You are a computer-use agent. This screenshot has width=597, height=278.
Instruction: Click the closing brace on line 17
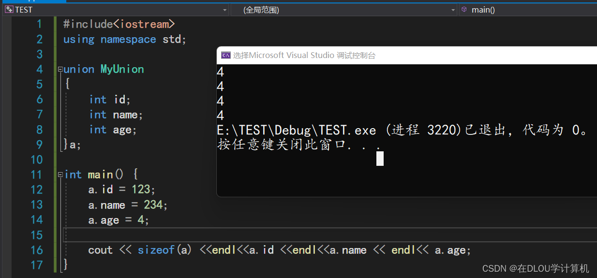[66, 265]
